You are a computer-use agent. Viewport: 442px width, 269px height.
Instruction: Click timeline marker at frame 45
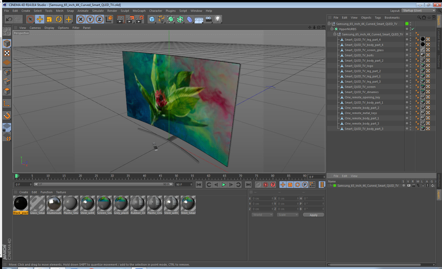[160, 176]
